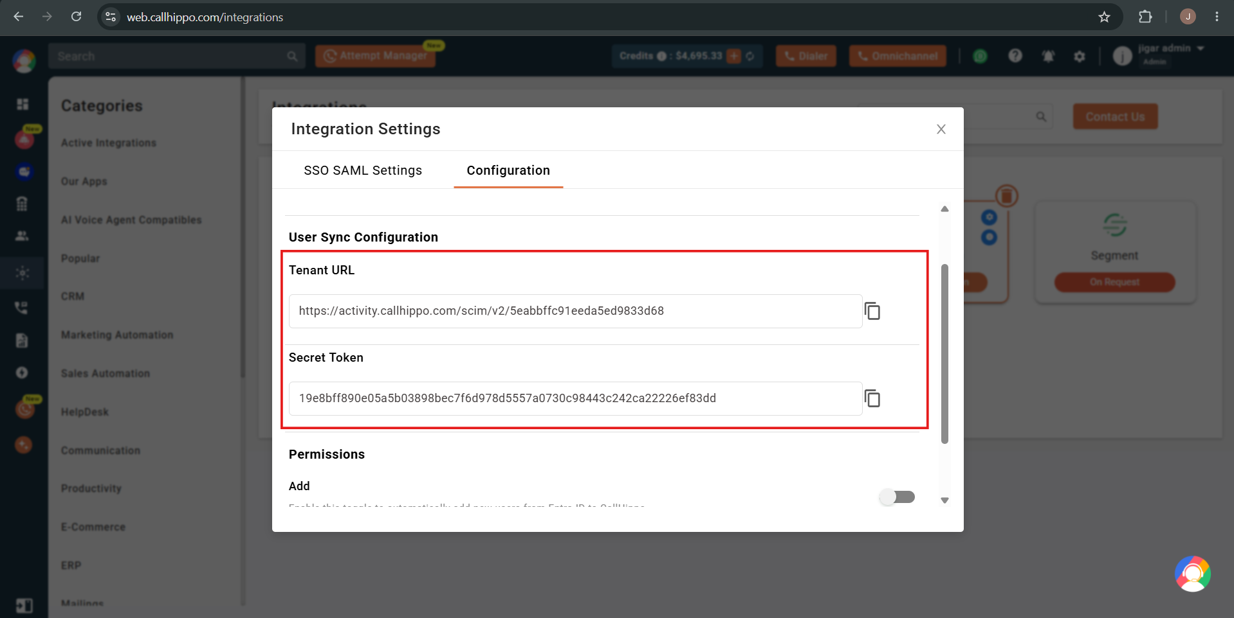1234x618 pixels.
Task: Select AI Voice Agent Compatibles category
Action: [x=131, y=220]
